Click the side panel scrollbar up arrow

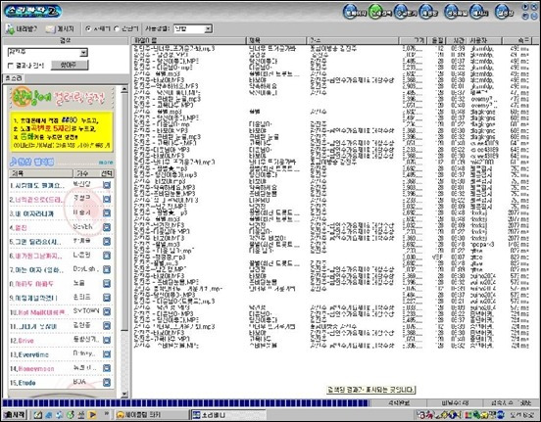[x=124, y=90]
